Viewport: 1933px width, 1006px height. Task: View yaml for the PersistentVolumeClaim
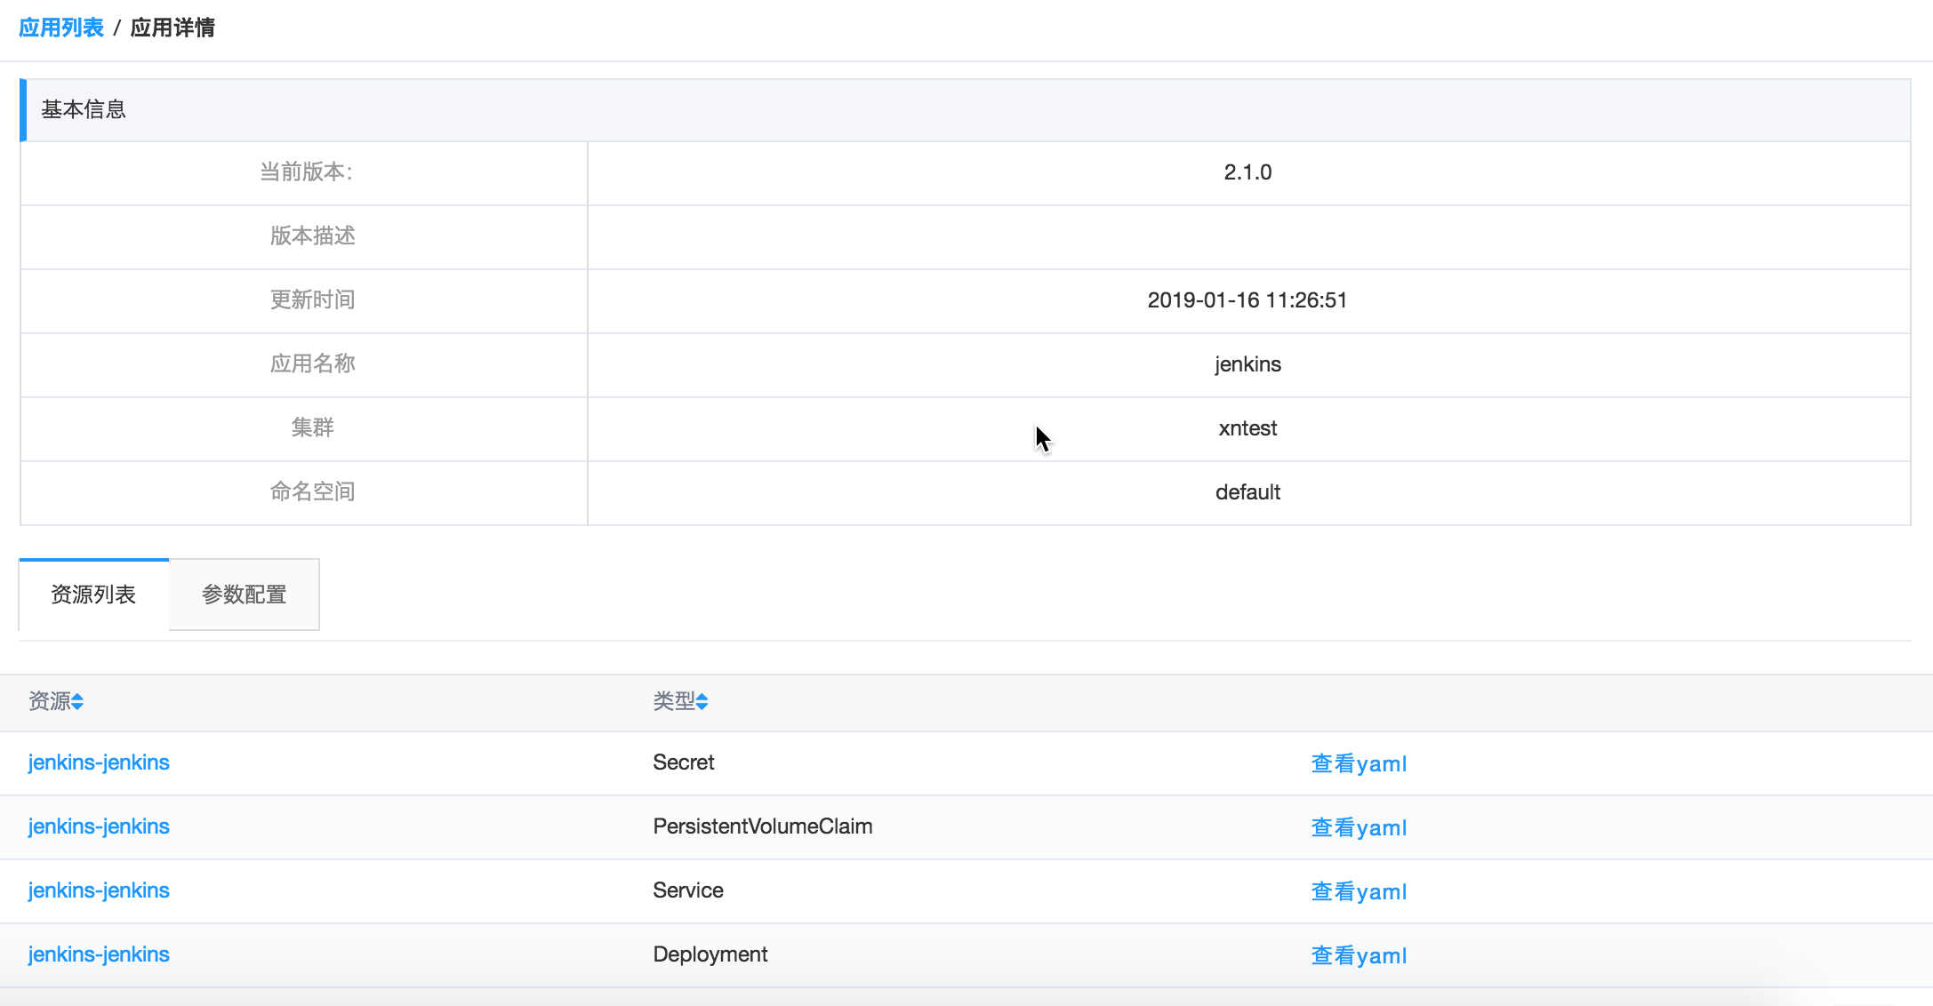pyautogui.click(x=1359, y=827)
